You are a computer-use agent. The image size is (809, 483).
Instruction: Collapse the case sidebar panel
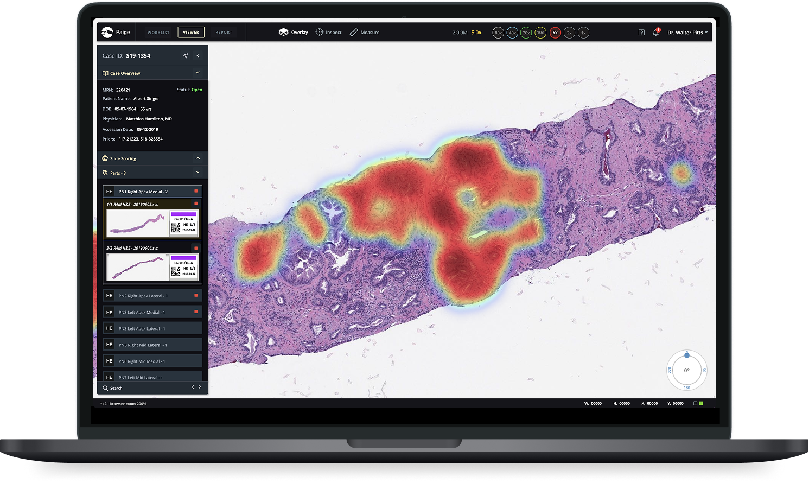(198, 56)
